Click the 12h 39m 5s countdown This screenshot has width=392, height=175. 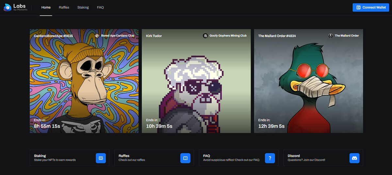(x=271, y=126)
